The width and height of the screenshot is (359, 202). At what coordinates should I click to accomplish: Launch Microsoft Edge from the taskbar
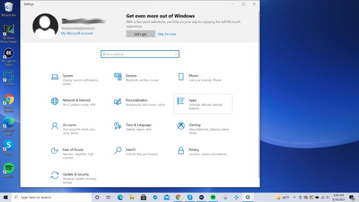[x=120, y=197]
